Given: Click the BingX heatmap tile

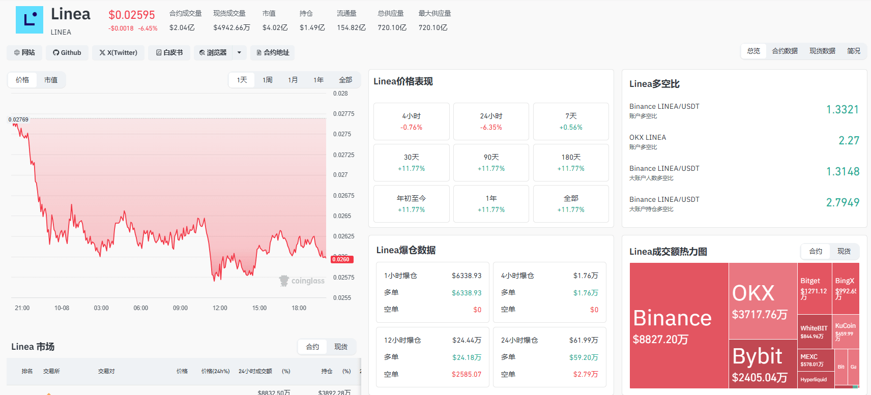Looking at the screenshot, I should pyautogui.click(x=846, y=288).
